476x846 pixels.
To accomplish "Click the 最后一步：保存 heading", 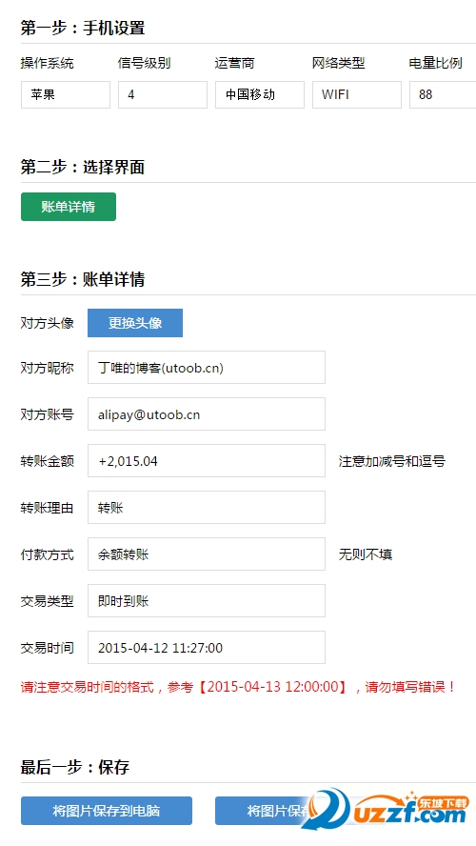I will coord(75,767).
